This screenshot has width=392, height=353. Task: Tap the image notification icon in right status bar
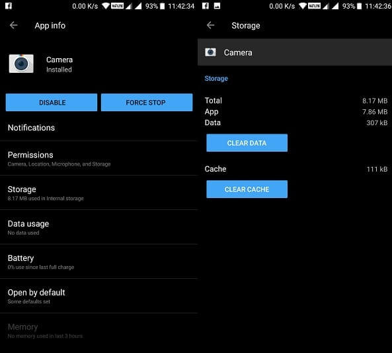[x=217, y=6]
